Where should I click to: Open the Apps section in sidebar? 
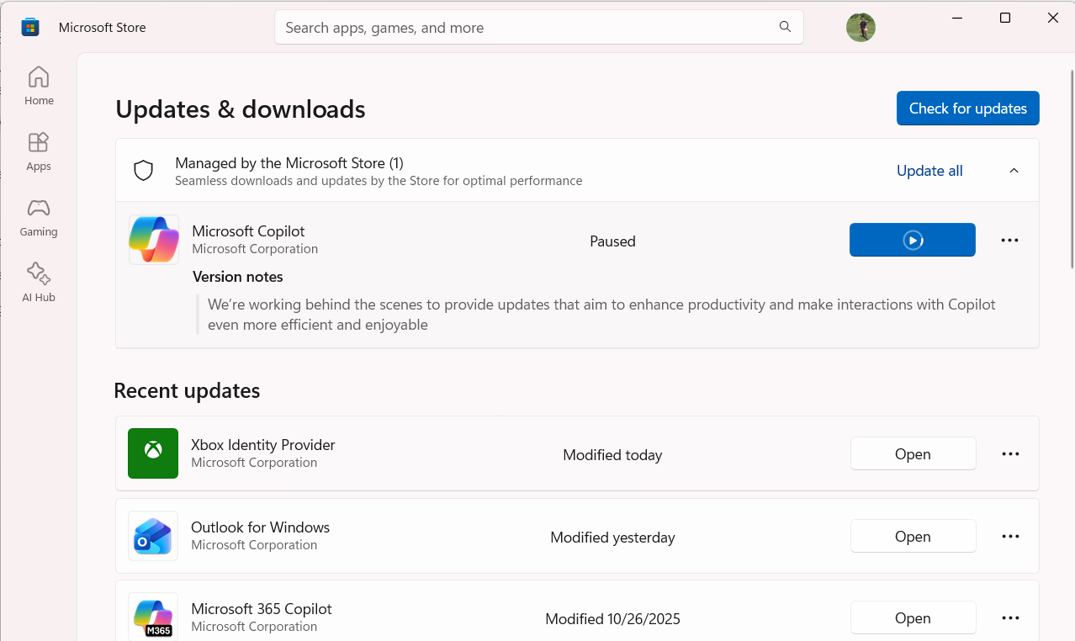point(39,151)
